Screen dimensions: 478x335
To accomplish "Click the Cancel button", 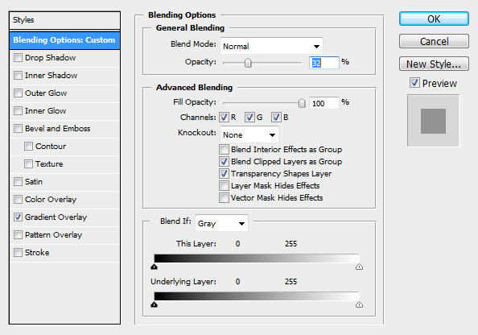I will coord(434,41).
